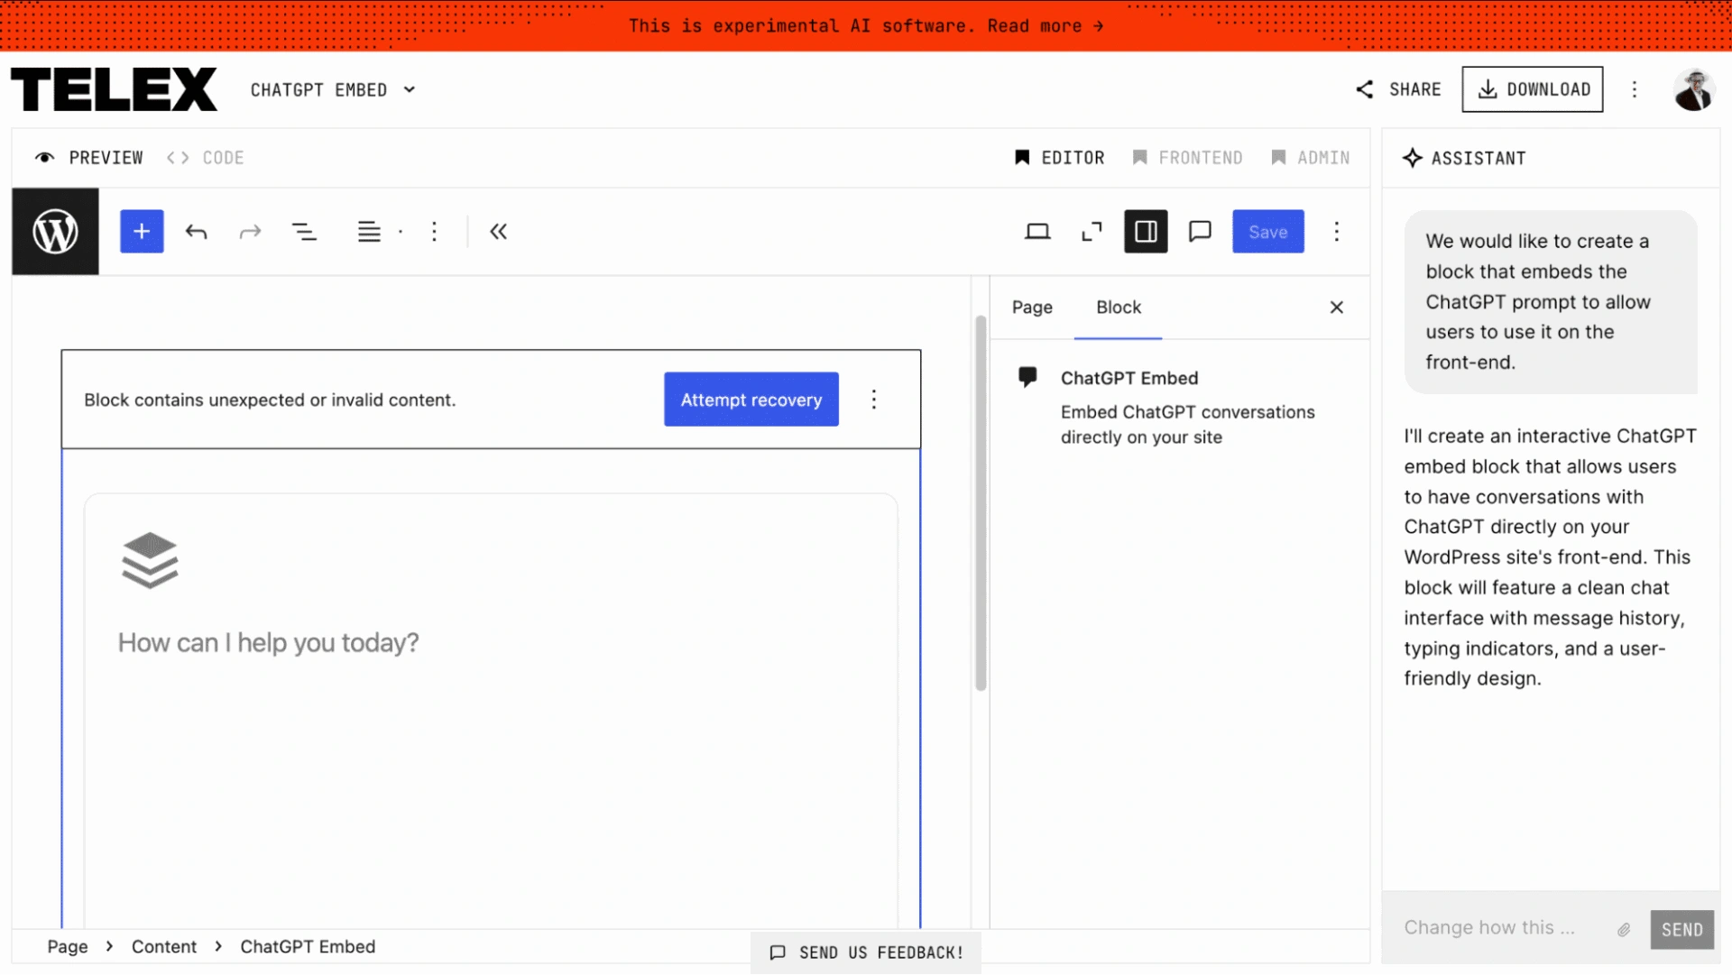
Task: Switch to the Page settings tab
Action: tap(1032, 308)
